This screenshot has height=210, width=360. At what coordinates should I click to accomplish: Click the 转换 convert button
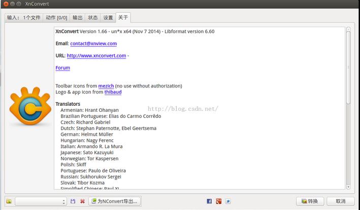310,201
